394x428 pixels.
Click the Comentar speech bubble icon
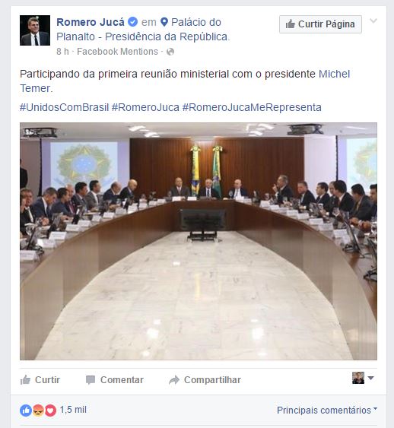click(91, 380)
